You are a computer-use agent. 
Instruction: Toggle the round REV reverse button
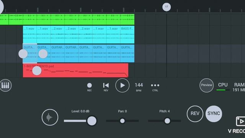[x=195, y=114]
